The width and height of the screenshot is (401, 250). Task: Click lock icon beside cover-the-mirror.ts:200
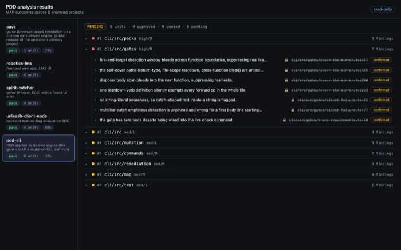[286, 80]
